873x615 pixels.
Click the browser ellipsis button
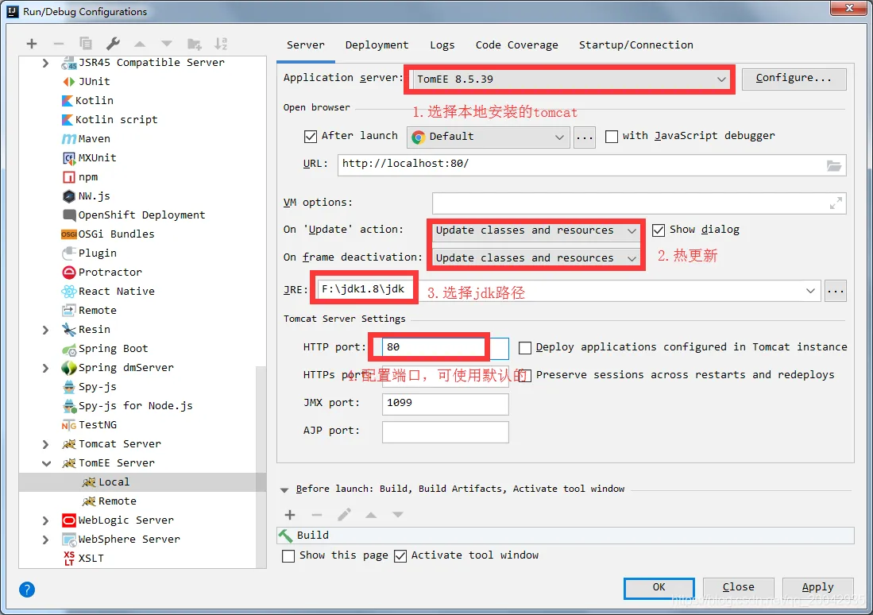(585, 137)
